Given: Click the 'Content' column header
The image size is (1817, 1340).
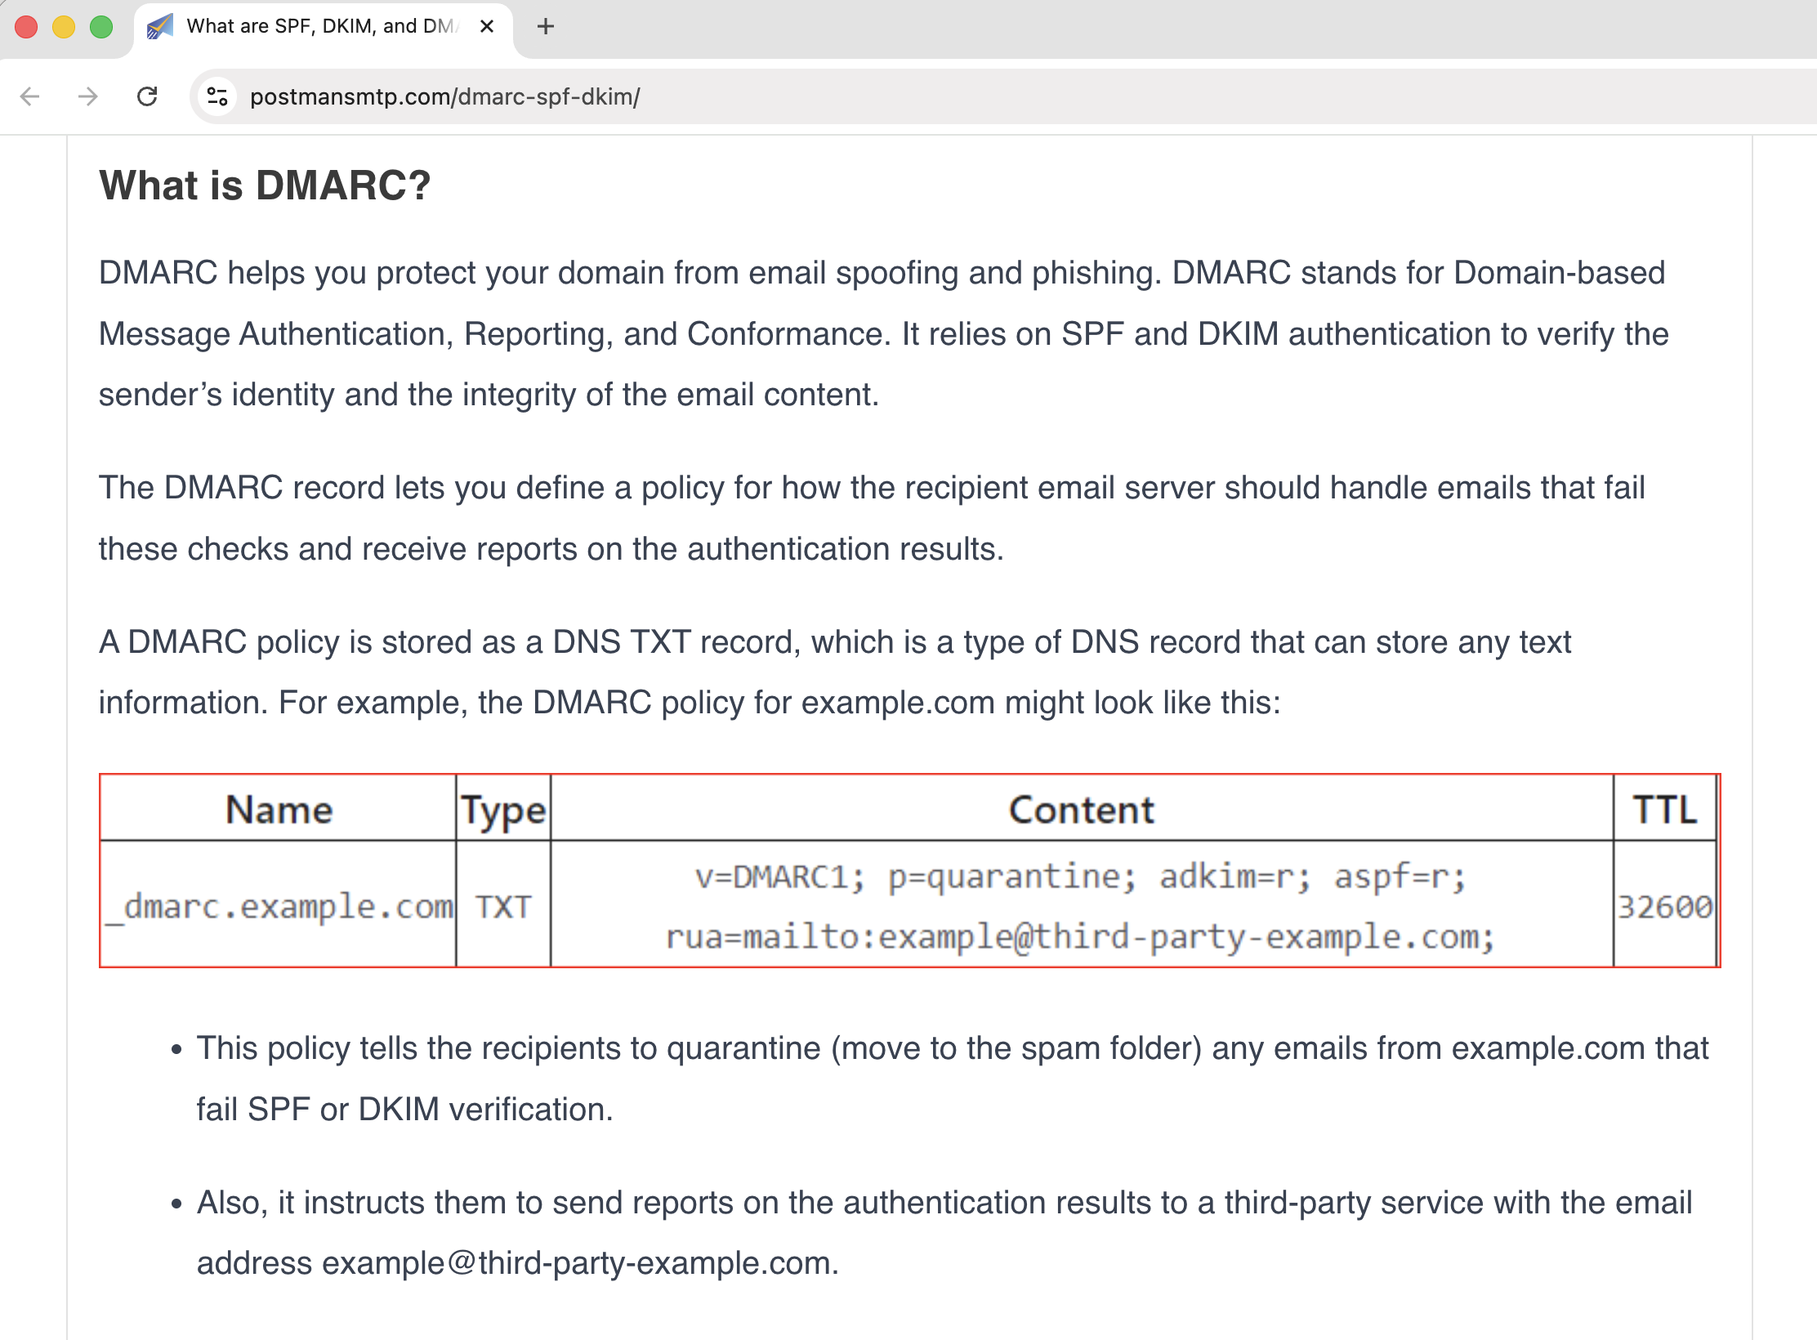Looking at the screenshot, I should 1082,810.
